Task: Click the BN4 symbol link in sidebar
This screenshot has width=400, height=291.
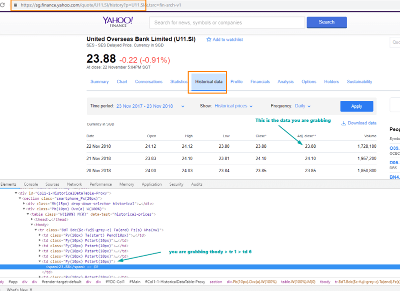Action: 394,177
